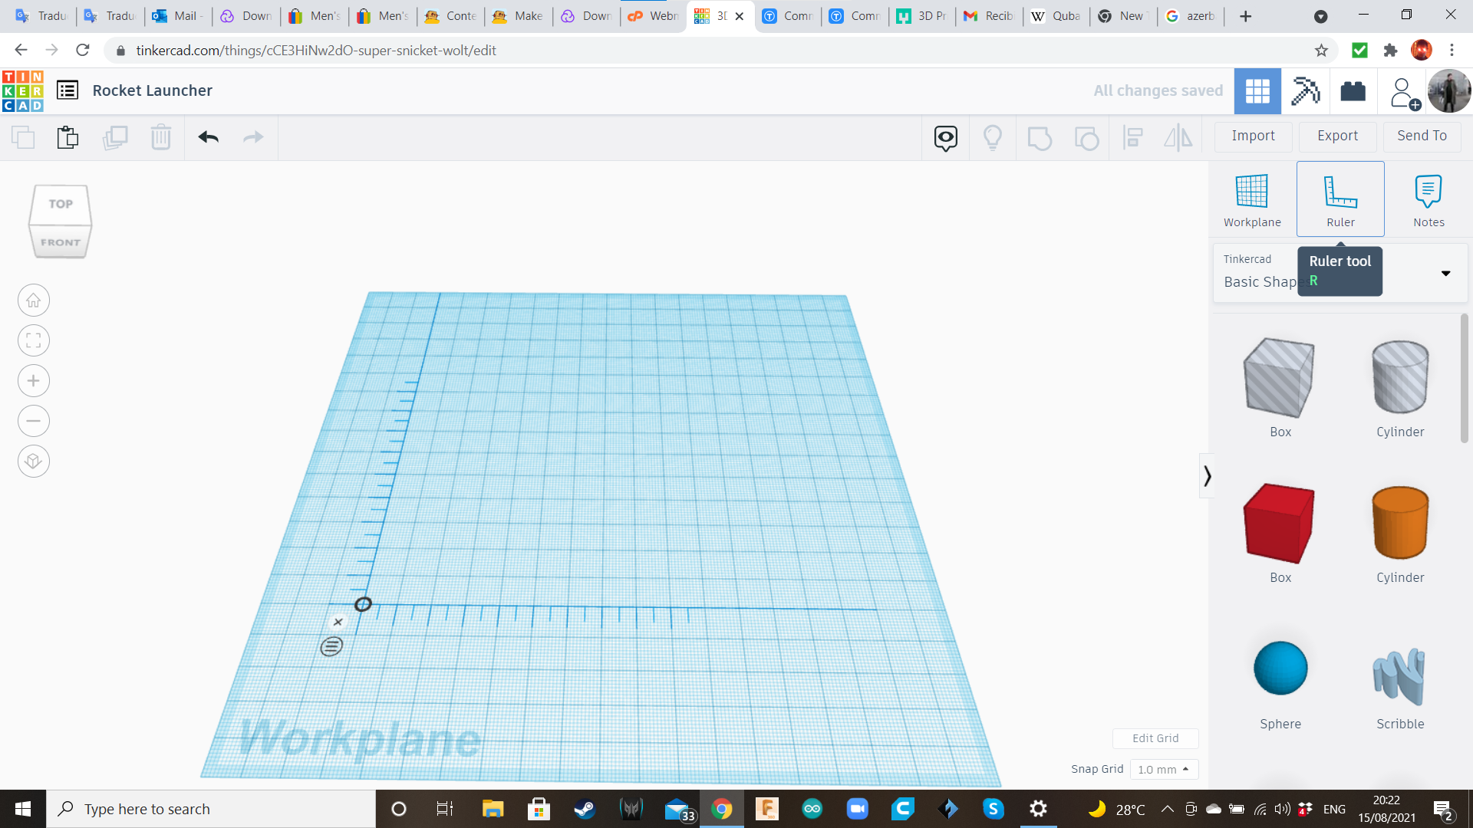This screenshot has height=828, width=1473.
Task: Open the Snap Grid dropdown
Action: 1164,769
